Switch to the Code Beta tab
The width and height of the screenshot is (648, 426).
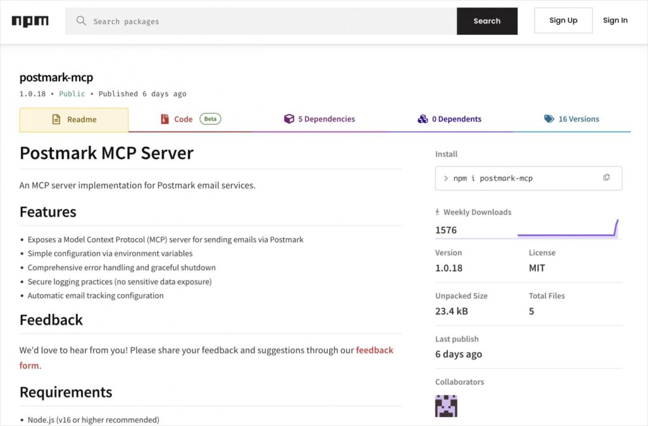tap(184, 119)
